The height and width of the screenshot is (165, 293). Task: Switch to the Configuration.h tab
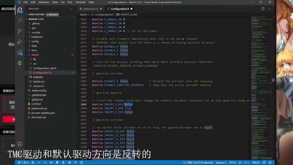(120, 9)
